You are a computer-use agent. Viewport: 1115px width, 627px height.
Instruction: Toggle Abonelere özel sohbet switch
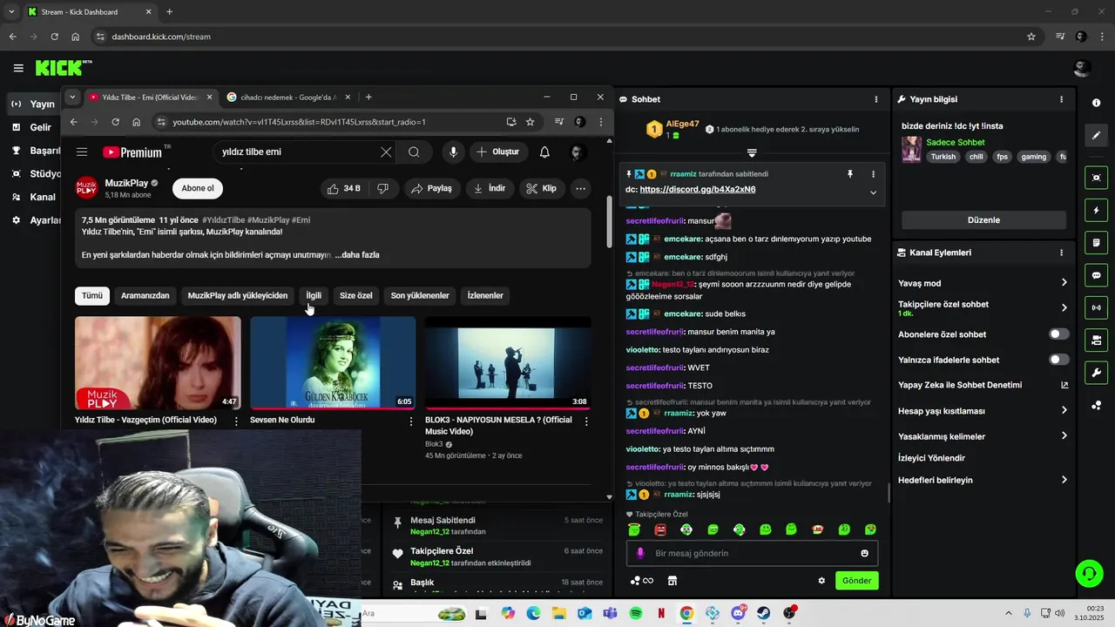tap(1058, 334)
